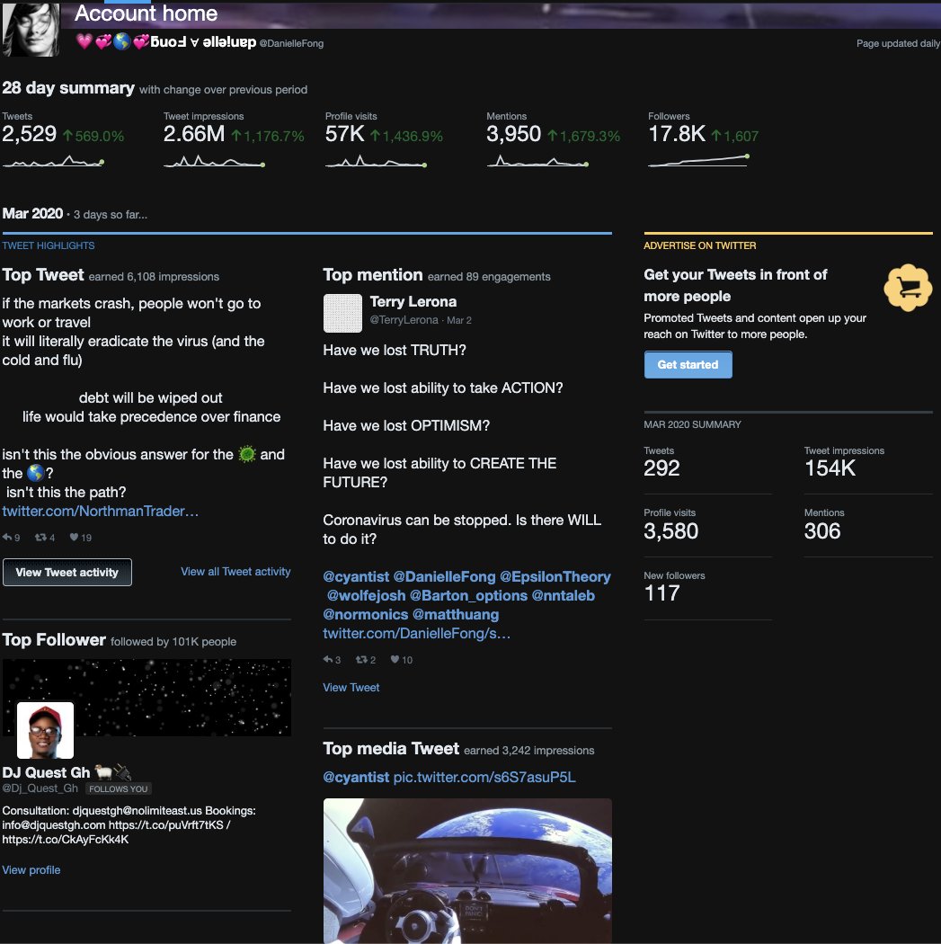Click the Page updated daily text

898,43
